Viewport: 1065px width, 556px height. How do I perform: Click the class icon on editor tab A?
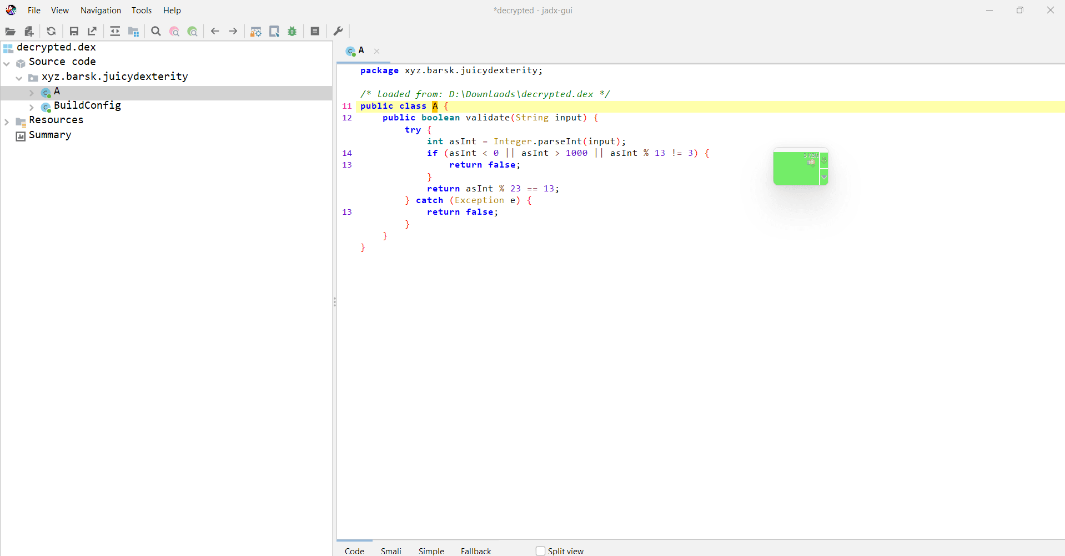[350, 51]
